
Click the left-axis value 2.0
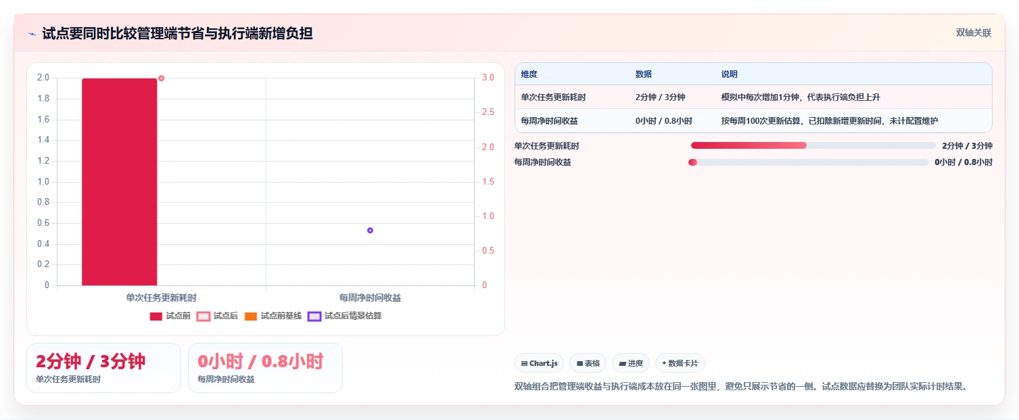point(43,78)
